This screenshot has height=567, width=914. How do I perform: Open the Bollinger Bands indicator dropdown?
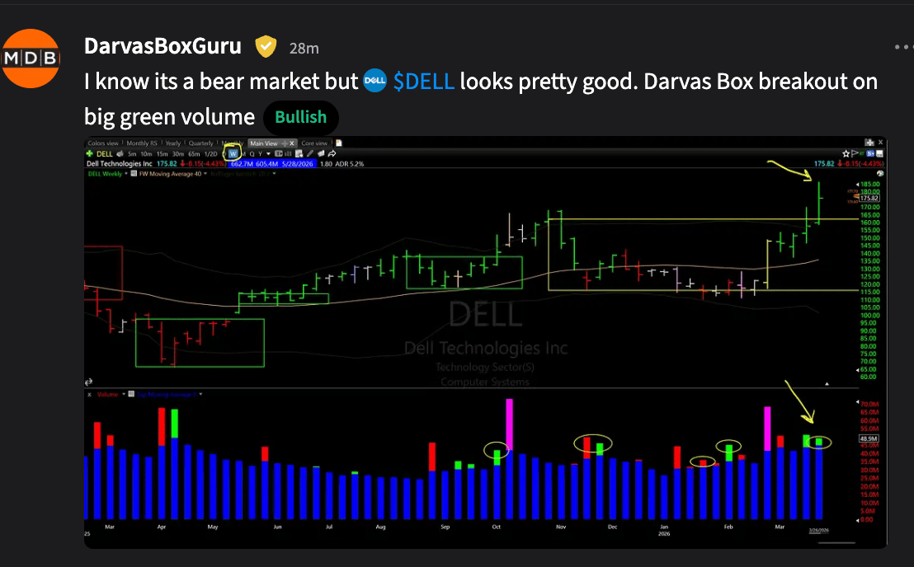click(275, 173)
